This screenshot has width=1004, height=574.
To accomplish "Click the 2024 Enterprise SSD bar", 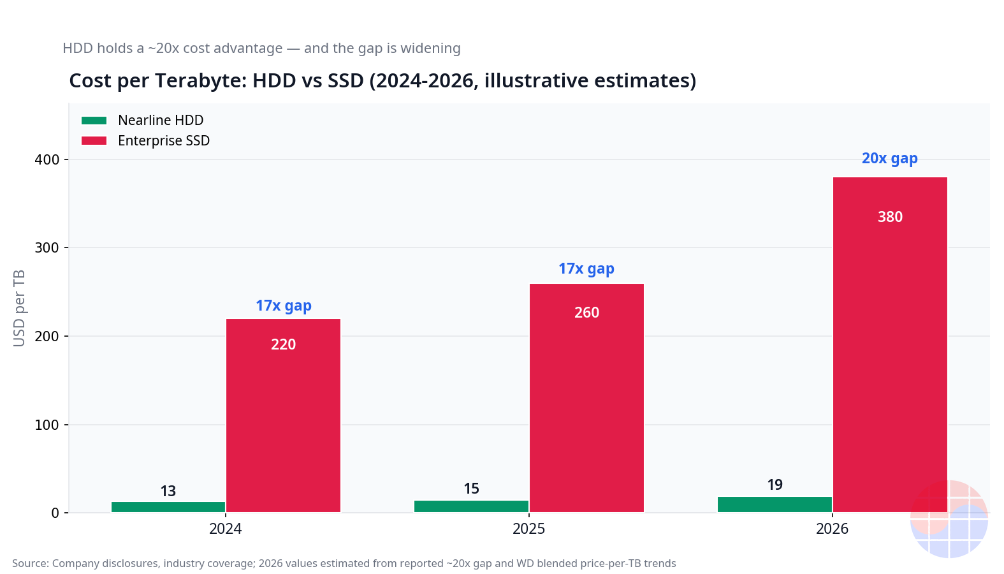I will pyautogui.click(x=283, y=415).
